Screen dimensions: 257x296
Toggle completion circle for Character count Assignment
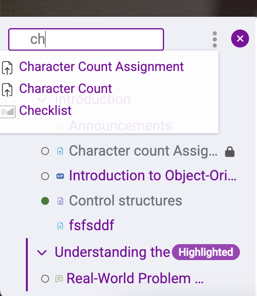coord(45,151)
